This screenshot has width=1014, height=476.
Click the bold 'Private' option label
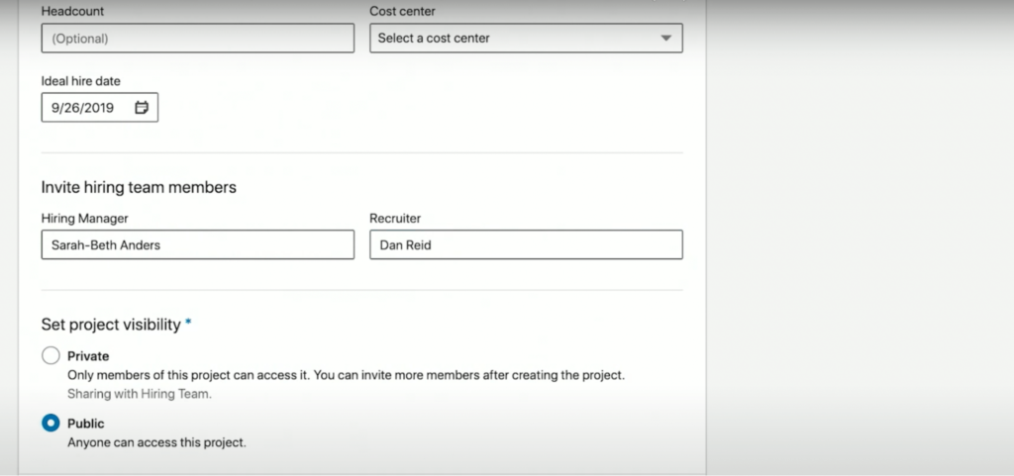coord(88,356)
